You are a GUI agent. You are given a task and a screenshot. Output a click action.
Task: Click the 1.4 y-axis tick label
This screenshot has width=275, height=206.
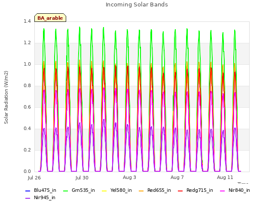(27, 21)
